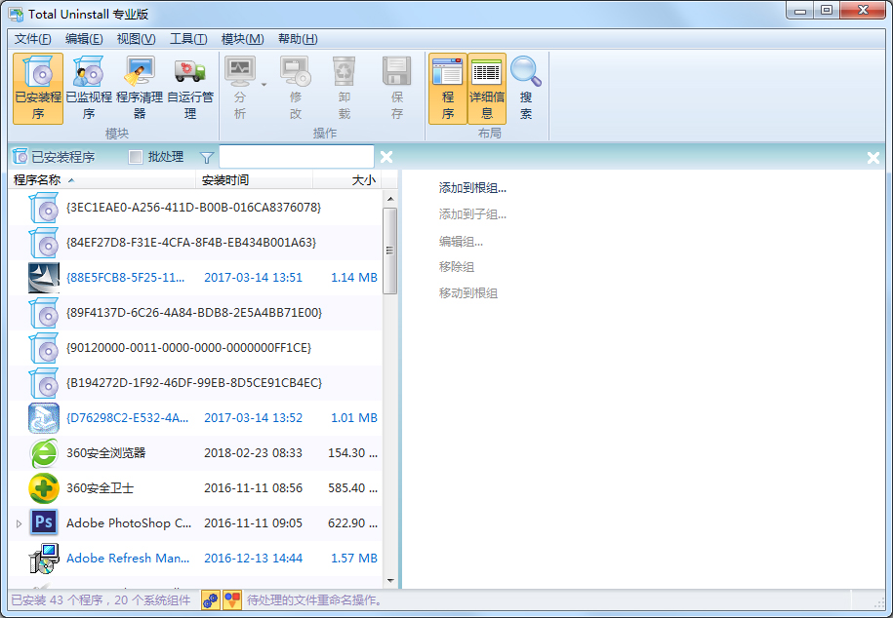Focus the program filter input box
The image size is (893, 618).
pos(296,157)
